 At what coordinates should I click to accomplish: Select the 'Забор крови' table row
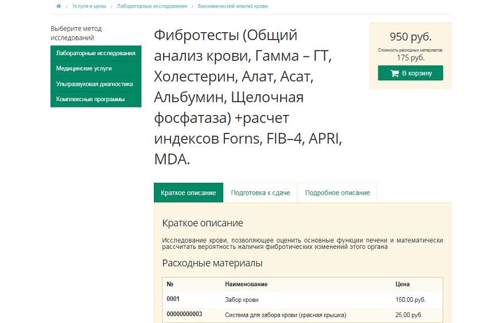242,300
